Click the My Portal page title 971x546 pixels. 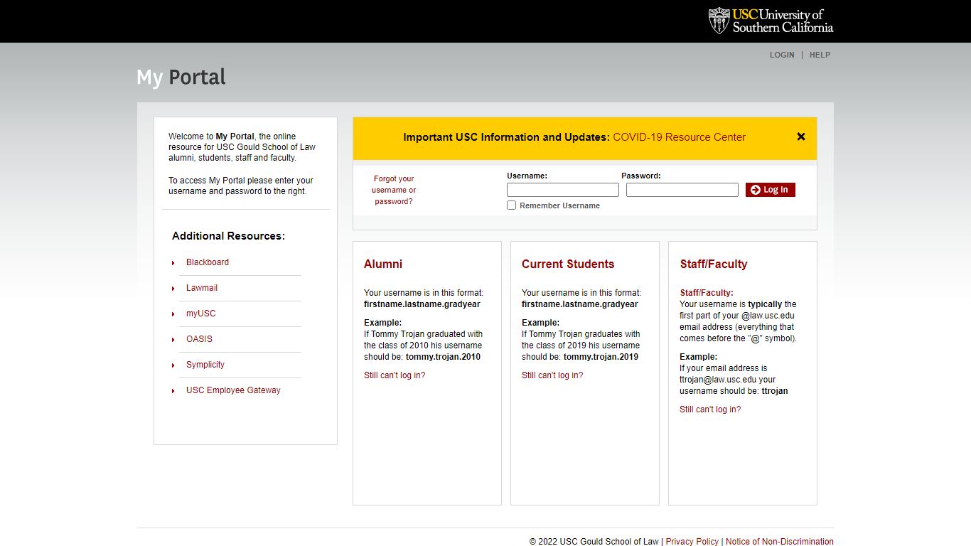(181, 77)
